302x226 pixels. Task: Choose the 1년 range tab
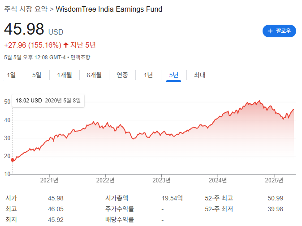(x=148, y=75)
